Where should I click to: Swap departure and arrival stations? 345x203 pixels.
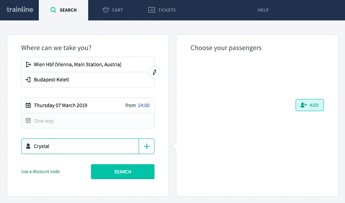pyautogui.click(x=155, y=72)
